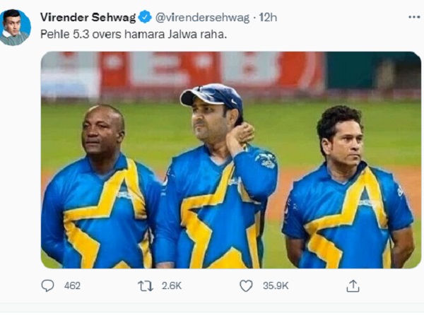
Task: Click the 2.6K retweets count
Action: pyautogui.click(x=172, y=285)
